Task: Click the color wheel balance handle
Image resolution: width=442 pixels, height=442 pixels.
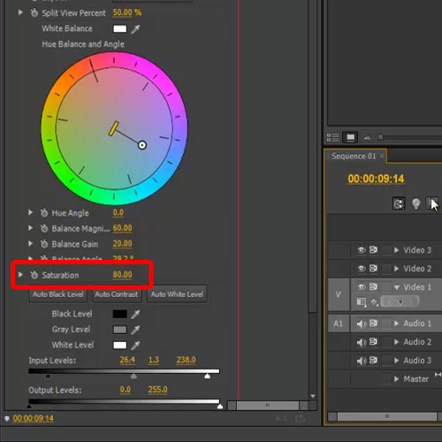Action: 142,145
